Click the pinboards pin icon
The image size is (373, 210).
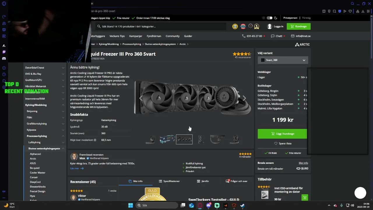[x=329, y=11]
